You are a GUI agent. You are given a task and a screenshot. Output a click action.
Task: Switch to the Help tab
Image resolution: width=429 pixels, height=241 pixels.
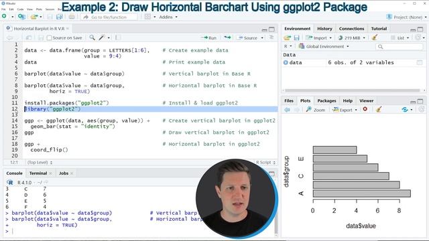[x=347, y=101]
